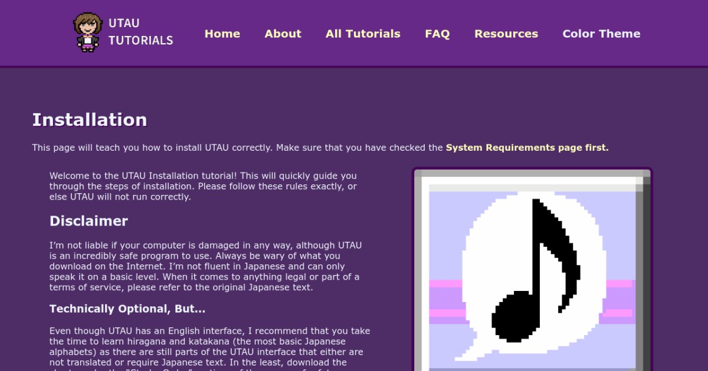Click the pixel-art mascot character logo
Image resolution: width=708 pixels, height=371 pixels.
pos(87,32)
